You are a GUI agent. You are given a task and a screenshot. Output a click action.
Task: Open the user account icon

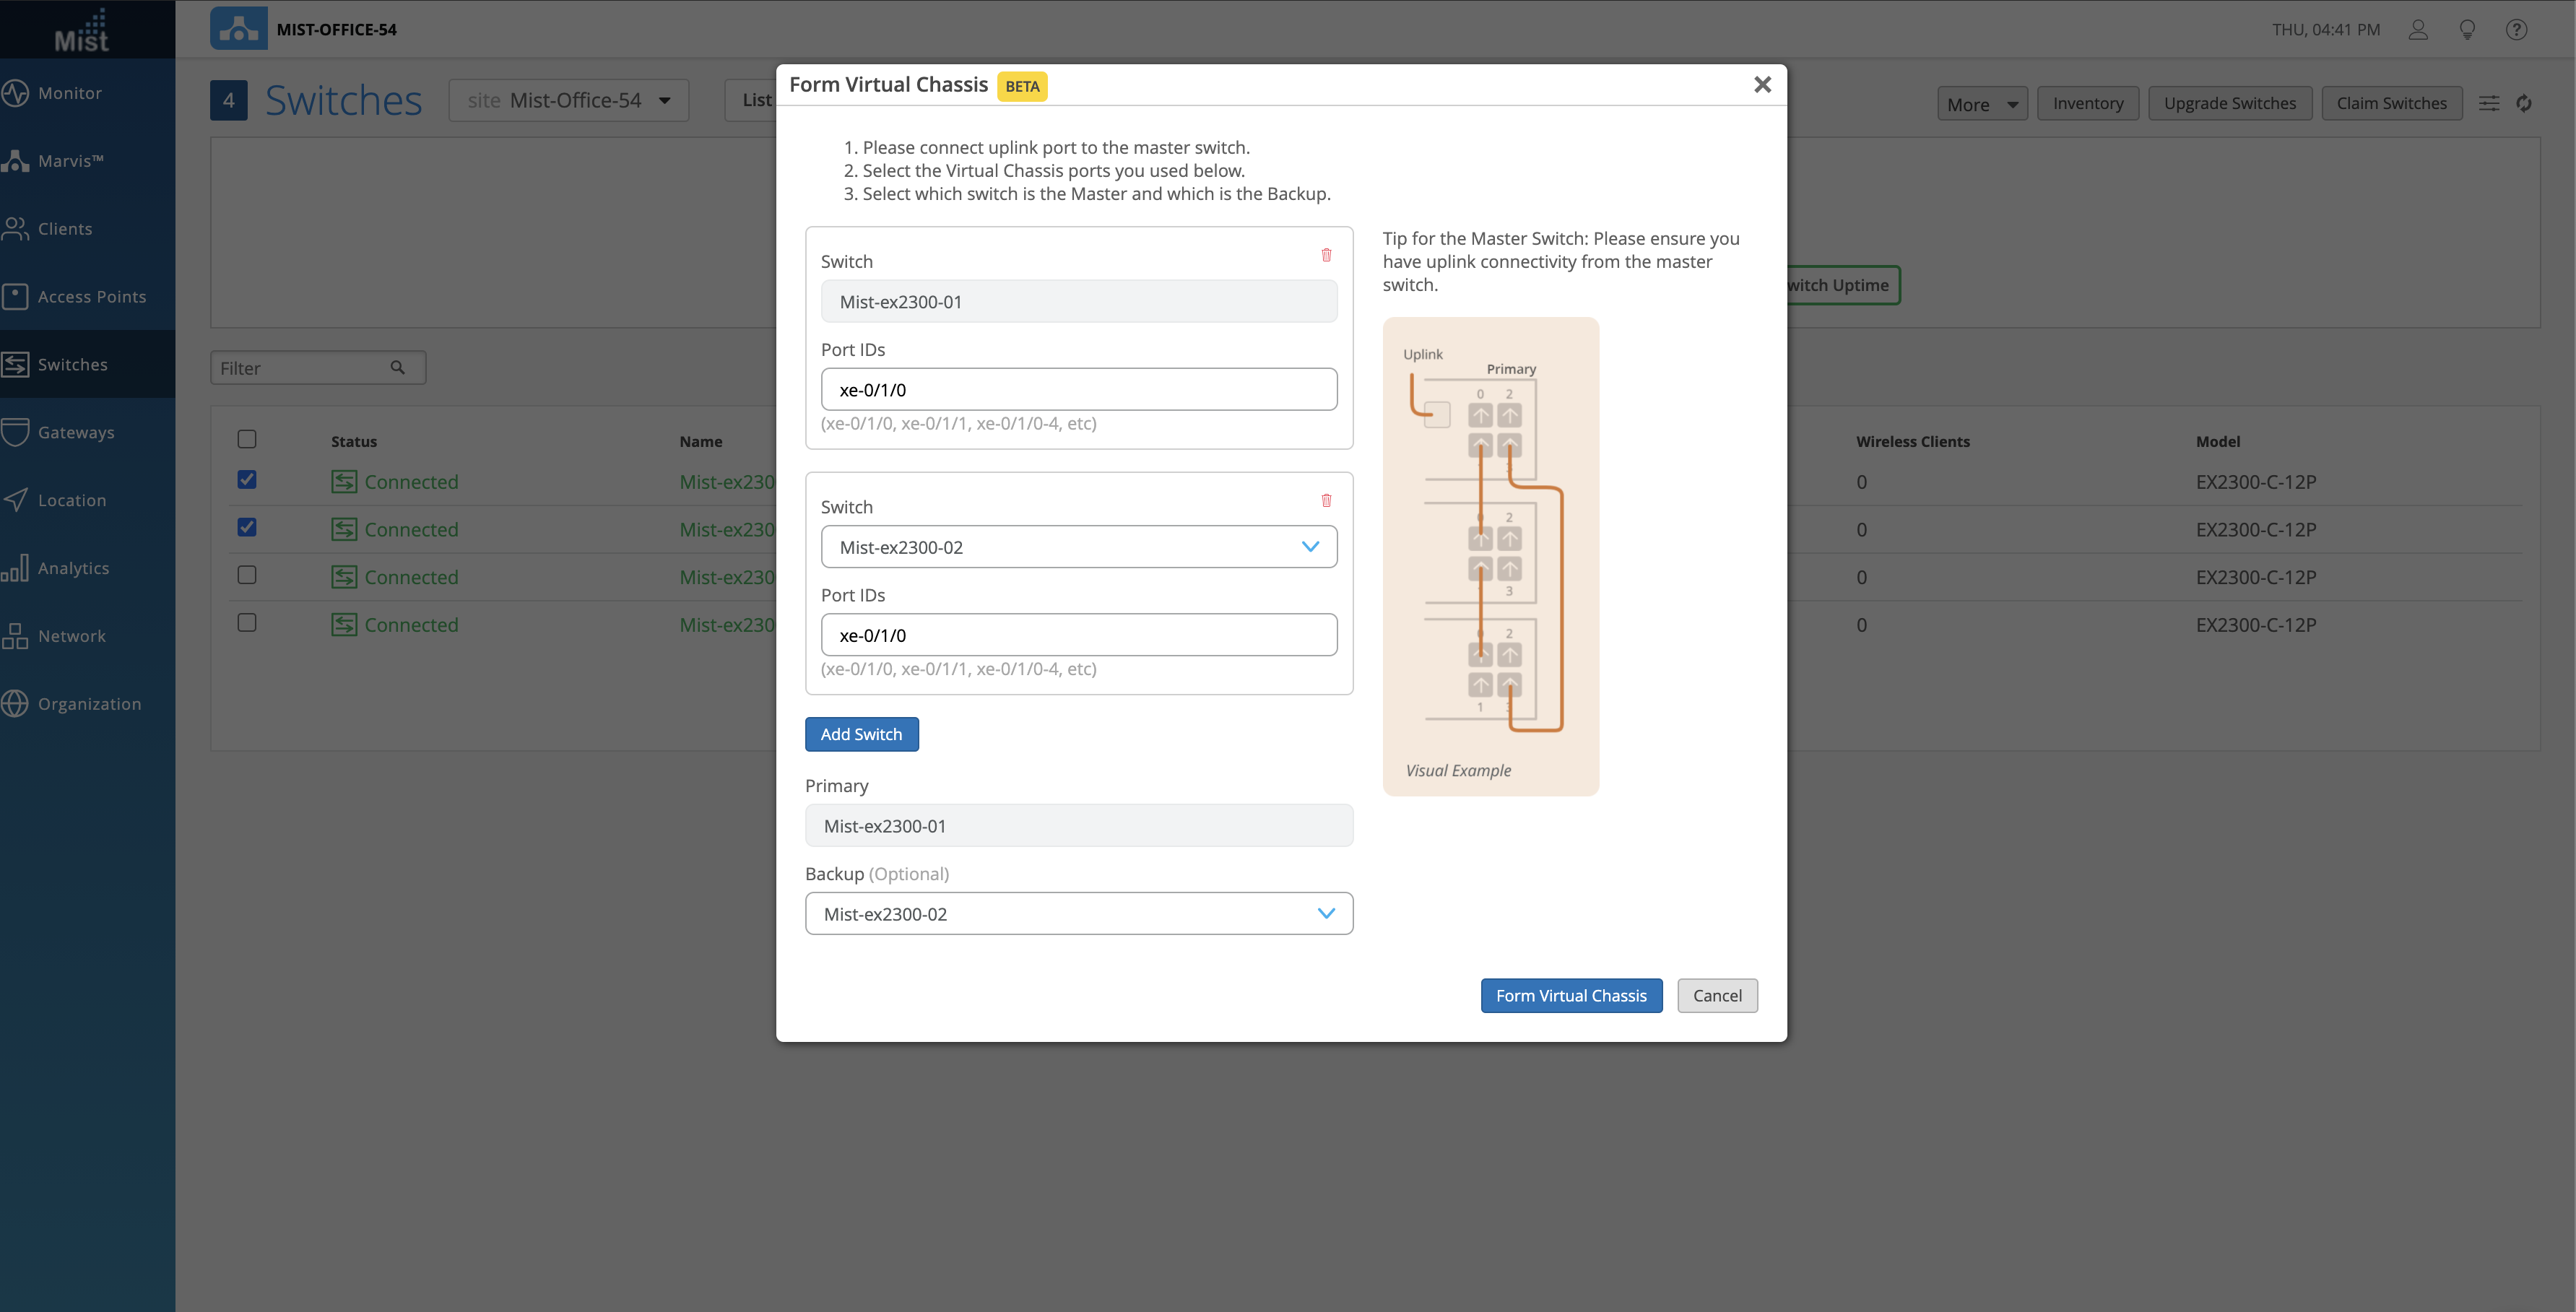coord(2418,30)
